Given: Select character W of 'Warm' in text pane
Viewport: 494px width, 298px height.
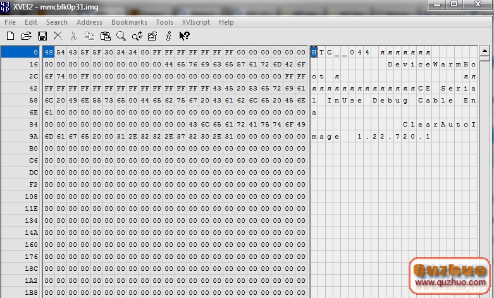Looking at the screenshot, I should point(435,65).
